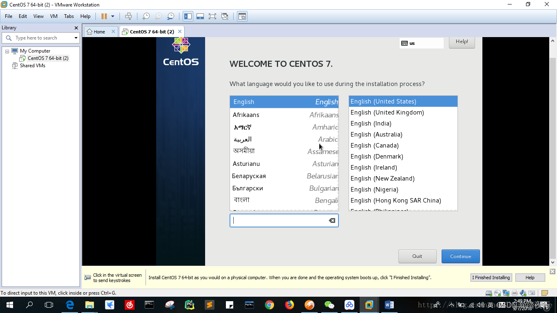Collapse the My Computer tree node
Image resolution: width=557 pixels, height=313 pixels.
pos(7,51)
